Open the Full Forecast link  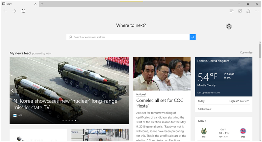[204, 109]
